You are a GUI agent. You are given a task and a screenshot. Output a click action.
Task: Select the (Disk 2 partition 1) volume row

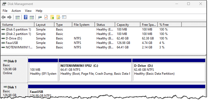pos(103,34)
